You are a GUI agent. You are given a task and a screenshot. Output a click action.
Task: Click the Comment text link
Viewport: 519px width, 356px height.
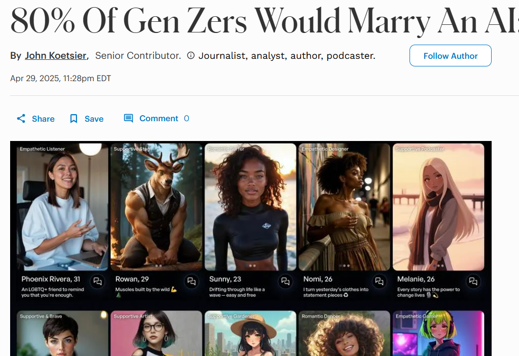(x=159, y=118)
